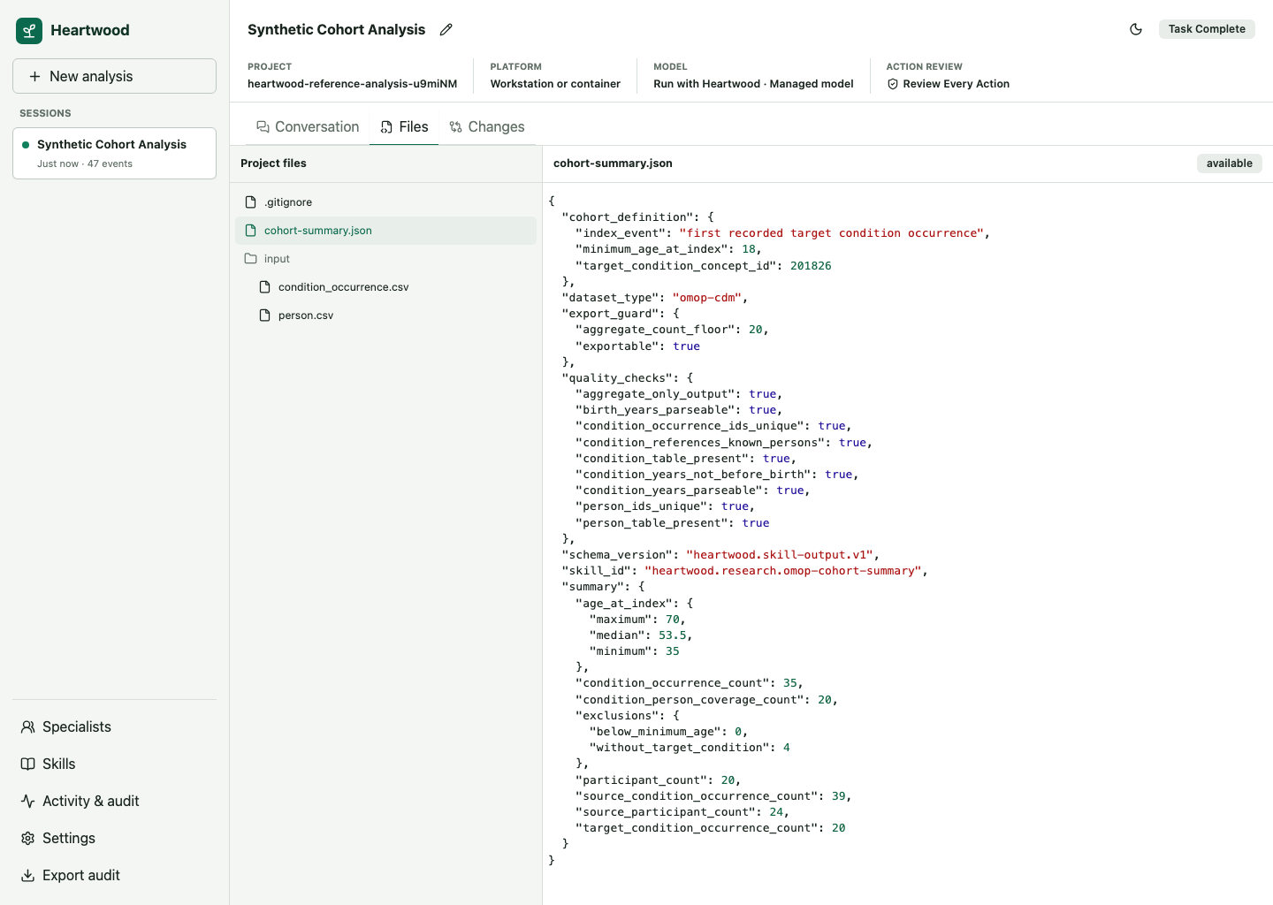Click project name heartwood-reference-analysis-u9miNM
The width and height of the screenshot is (1273, 905).
352,84
